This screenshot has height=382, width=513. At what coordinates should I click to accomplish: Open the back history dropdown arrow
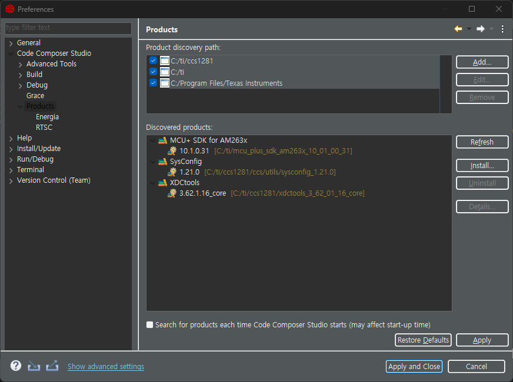[x=469, y=29]
